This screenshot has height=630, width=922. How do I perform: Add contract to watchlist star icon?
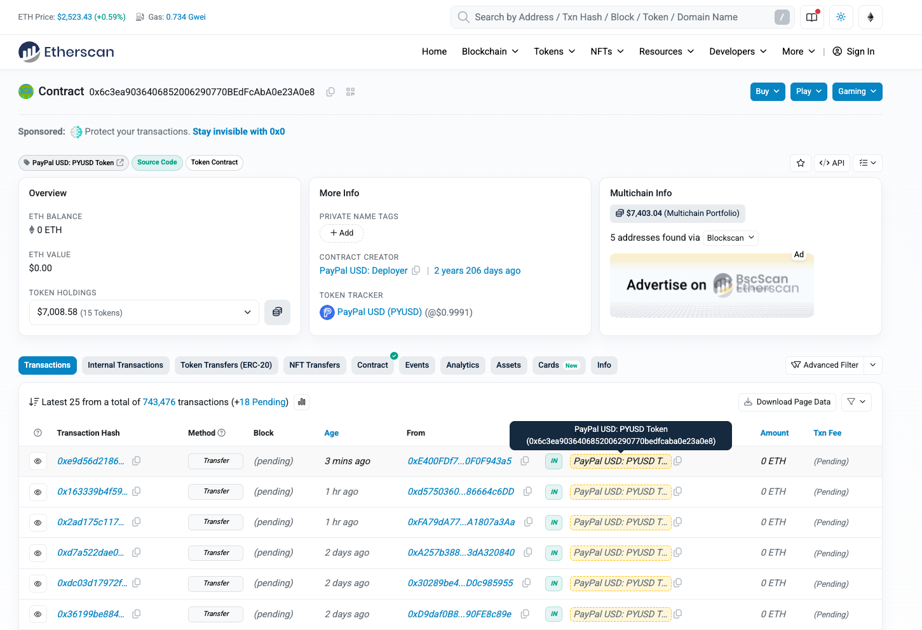[x=801, y=163]
